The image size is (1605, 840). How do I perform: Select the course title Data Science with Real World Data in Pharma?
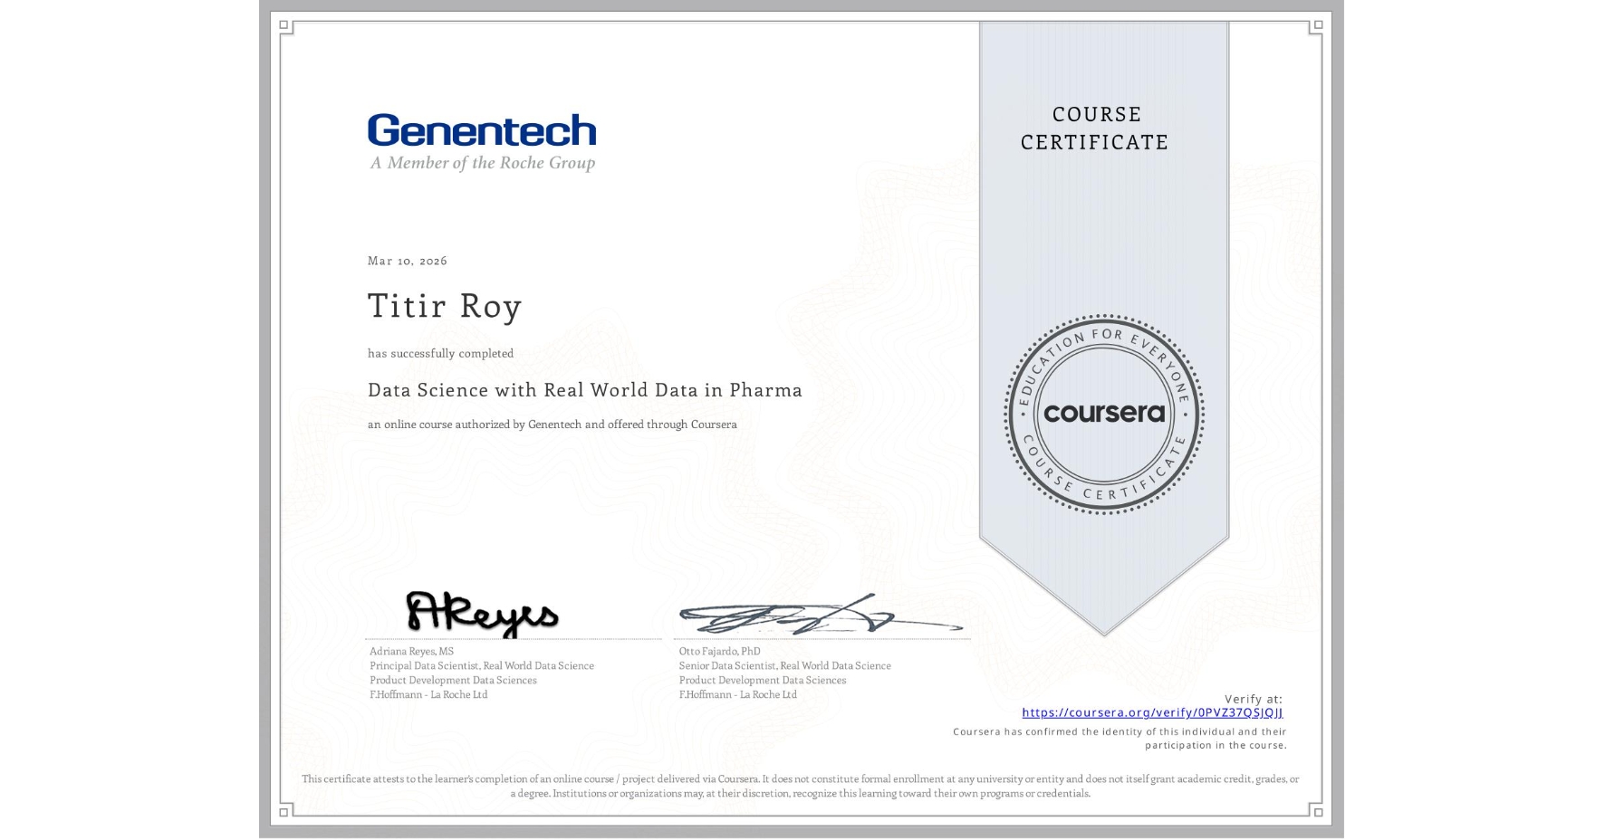[x=585, y=390]
